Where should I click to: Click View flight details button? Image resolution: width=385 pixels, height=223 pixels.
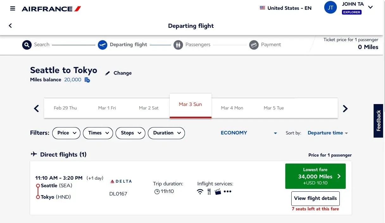tap(315, 198)
